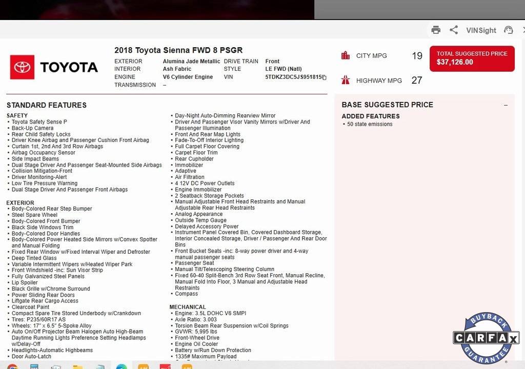Click the Power Sliding Rear Doors item
Screen dimensions: 525x369
[x=43, y=295]
